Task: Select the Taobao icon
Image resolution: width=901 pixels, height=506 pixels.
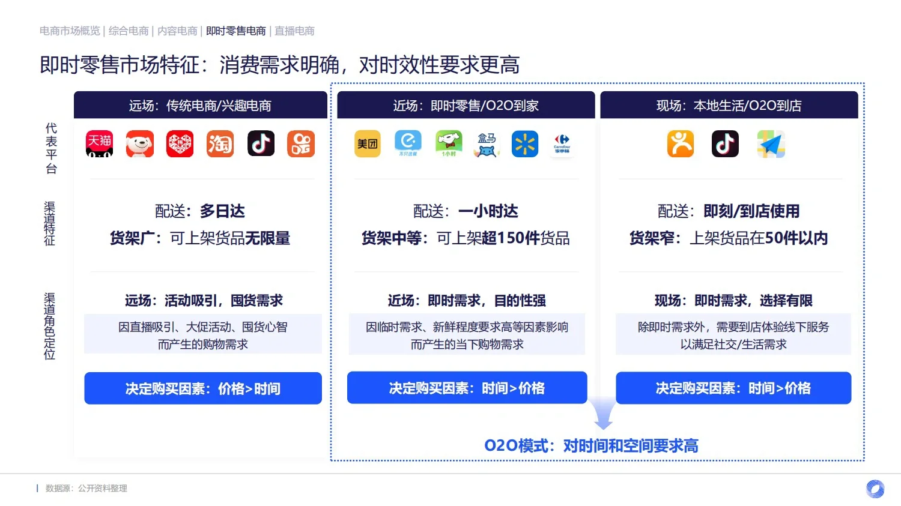Action: pos(220,144)
